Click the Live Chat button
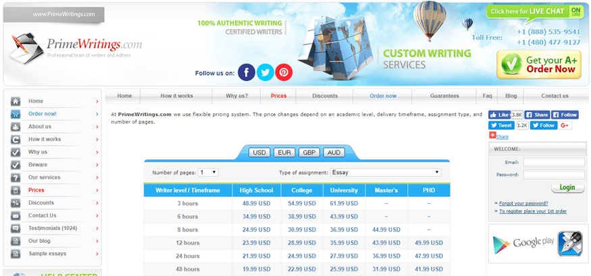Viewport: 591px width, 276px height. click(x=534, y=11)
